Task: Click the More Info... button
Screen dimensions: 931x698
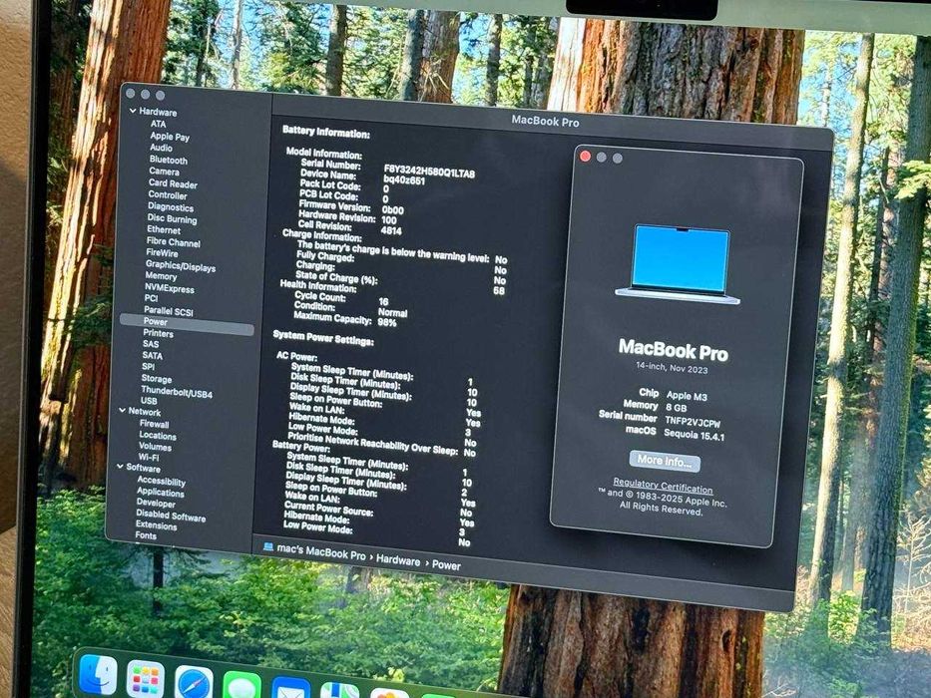Action: point(665,461)
